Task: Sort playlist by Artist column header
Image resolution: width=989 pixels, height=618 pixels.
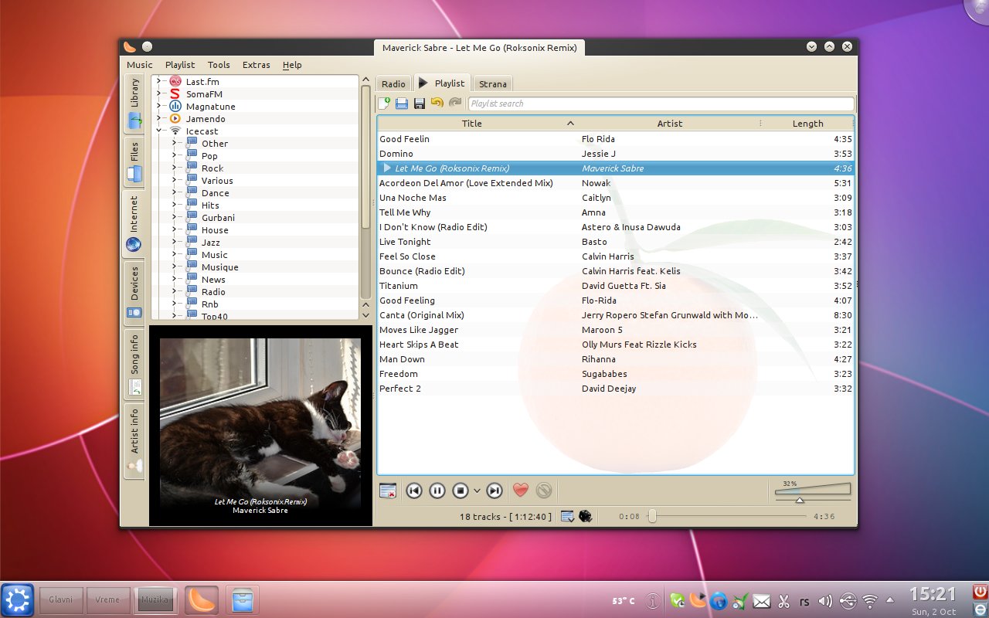Action: [x=670, y=123]
